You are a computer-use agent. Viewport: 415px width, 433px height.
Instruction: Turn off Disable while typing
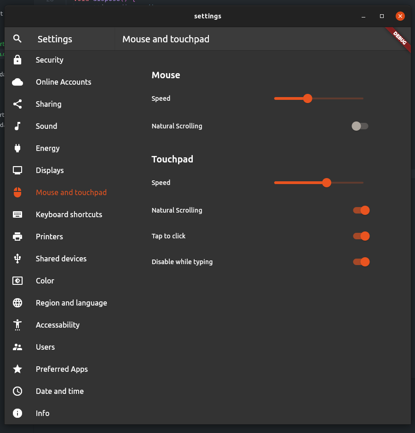361,262
